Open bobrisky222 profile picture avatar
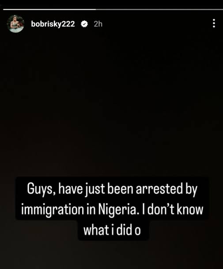This screenshot has height=269, width=223. 15,24
